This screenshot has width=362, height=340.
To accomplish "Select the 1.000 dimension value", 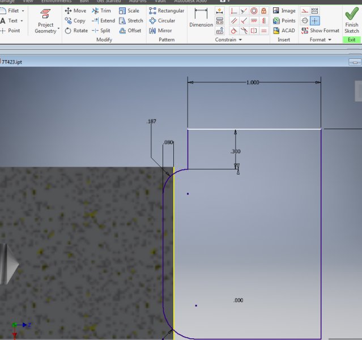I will point(253,83).
